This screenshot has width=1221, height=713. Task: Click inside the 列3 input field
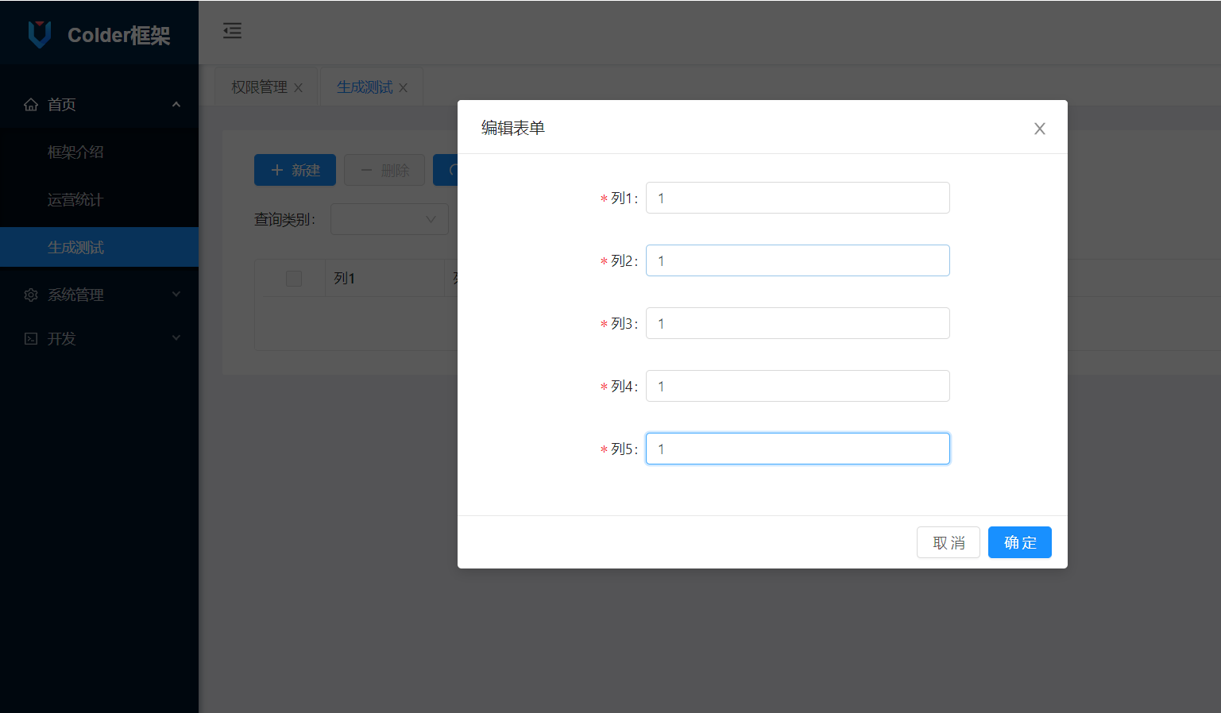point(797,323)
